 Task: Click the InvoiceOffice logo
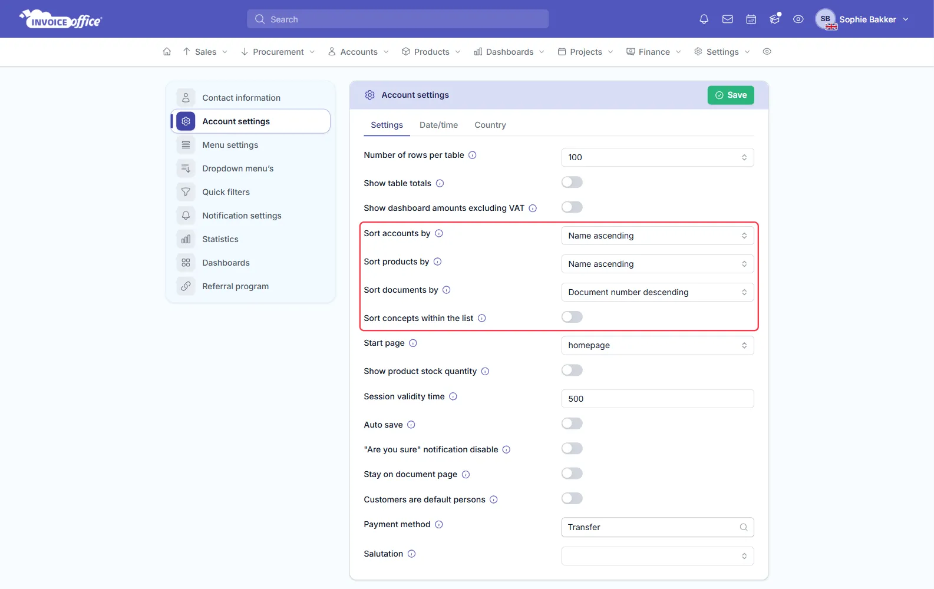pos(61,19)
